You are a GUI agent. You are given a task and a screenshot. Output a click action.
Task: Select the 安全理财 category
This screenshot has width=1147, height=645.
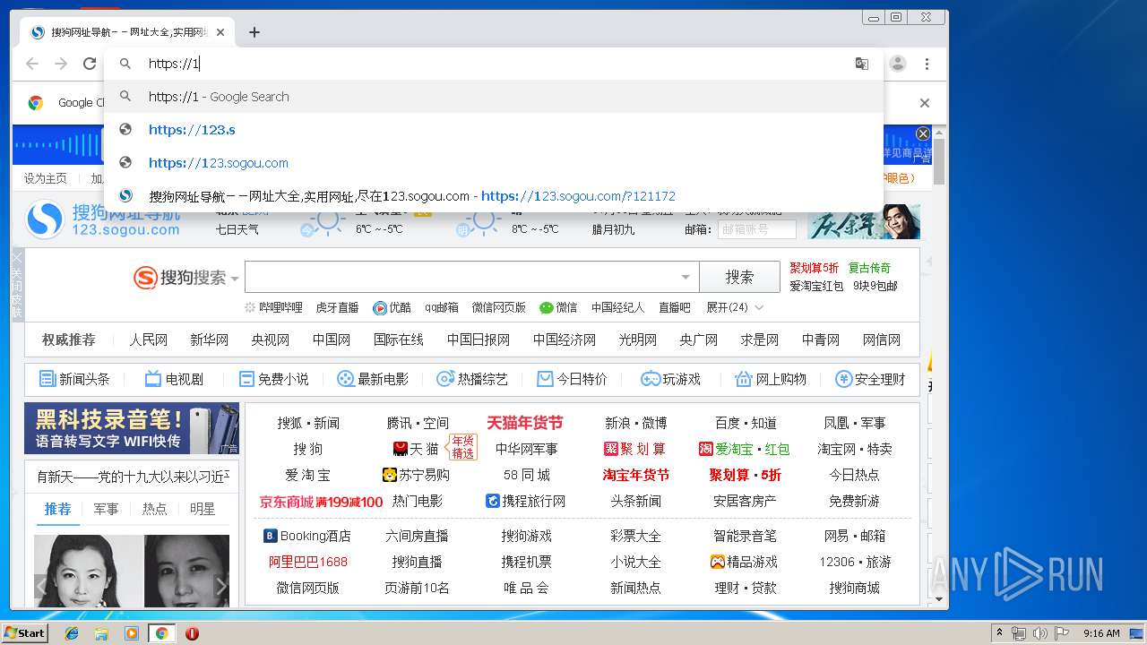point(870,379)
